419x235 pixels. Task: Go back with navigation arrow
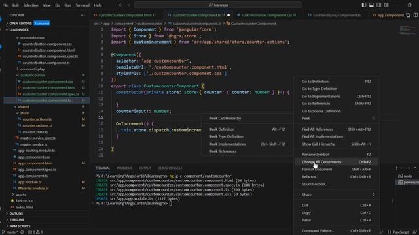(x=120, y=5)
